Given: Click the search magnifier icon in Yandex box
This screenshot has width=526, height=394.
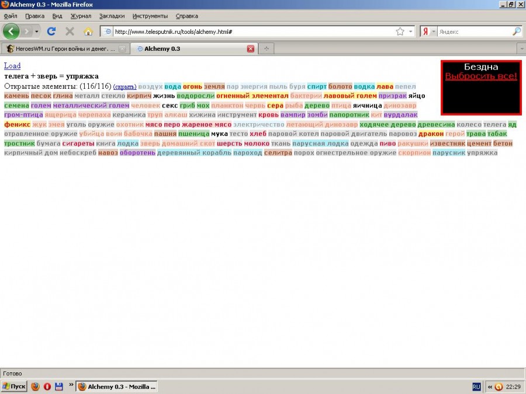Looking at the screenshot, I should pos(517,32).
